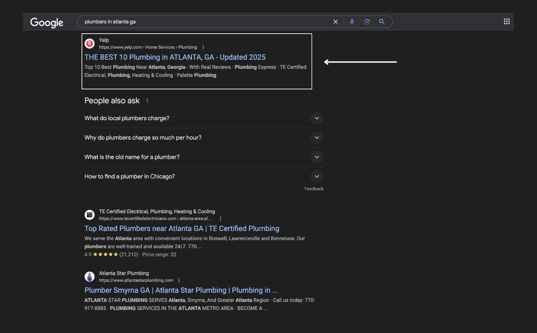Click the tecertifiedelectricians.com URL
The image size is (537, 333).
(155, 218)
